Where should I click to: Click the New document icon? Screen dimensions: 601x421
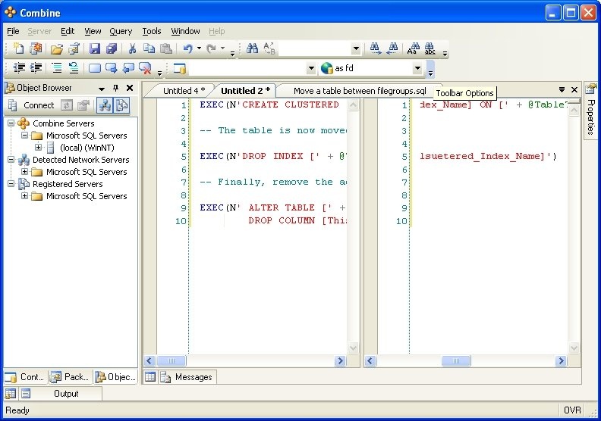tap(19, 49)
